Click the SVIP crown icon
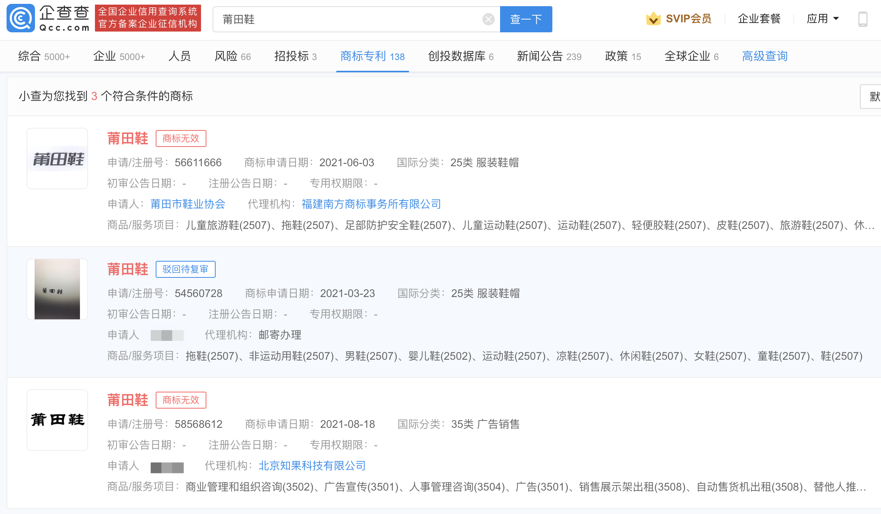881x514 pixels. tap(653, 18)
